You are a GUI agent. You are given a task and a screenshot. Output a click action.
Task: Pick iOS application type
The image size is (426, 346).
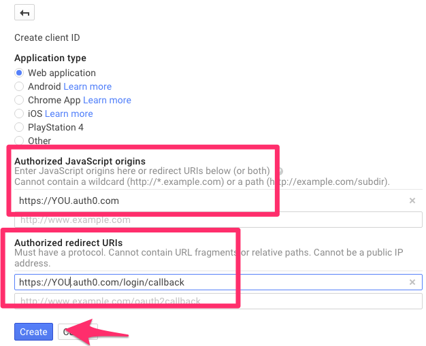tap(20, 114)
